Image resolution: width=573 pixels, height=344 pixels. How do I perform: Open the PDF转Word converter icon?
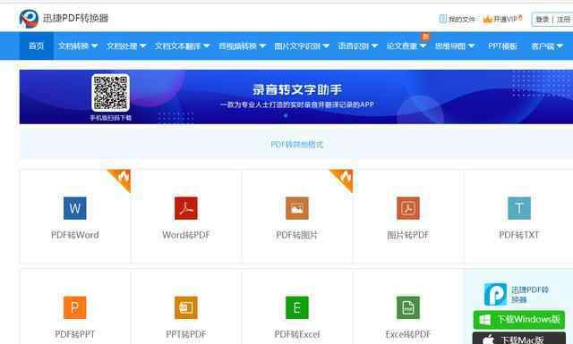point(75,208)
